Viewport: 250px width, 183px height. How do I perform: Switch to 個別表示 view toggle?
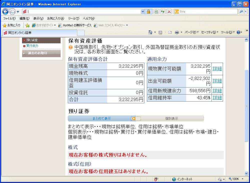coord(171,119)
